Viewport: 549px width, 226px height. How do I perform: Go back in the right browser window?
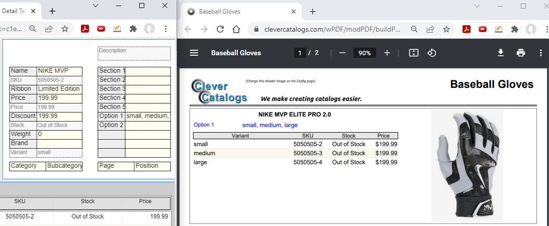(188, 29)
